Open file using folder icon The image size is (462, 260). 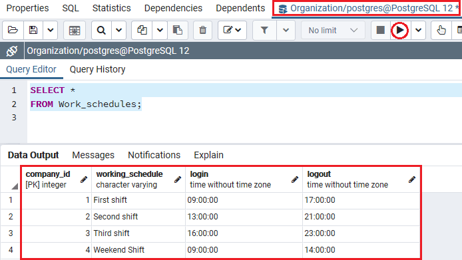[13, 30]
